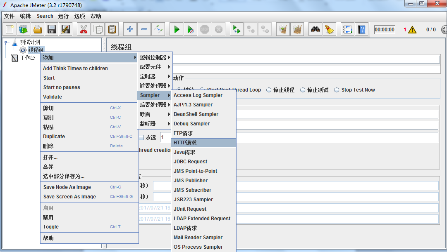Open the 帮助 menu in menu bar
447x252 pixels.
96,16
